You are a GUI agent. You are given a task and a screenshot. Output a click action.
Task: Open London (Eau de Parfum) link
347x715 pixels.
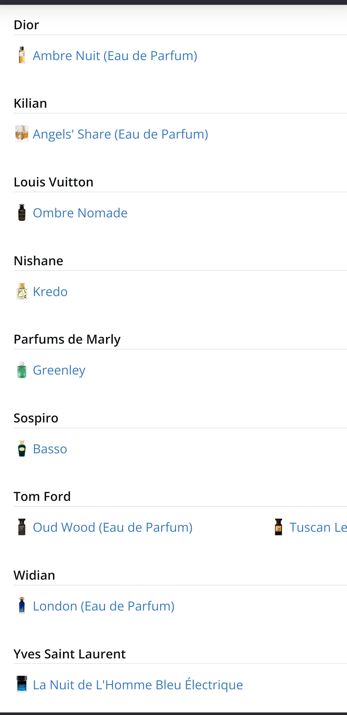click(104, 606)
